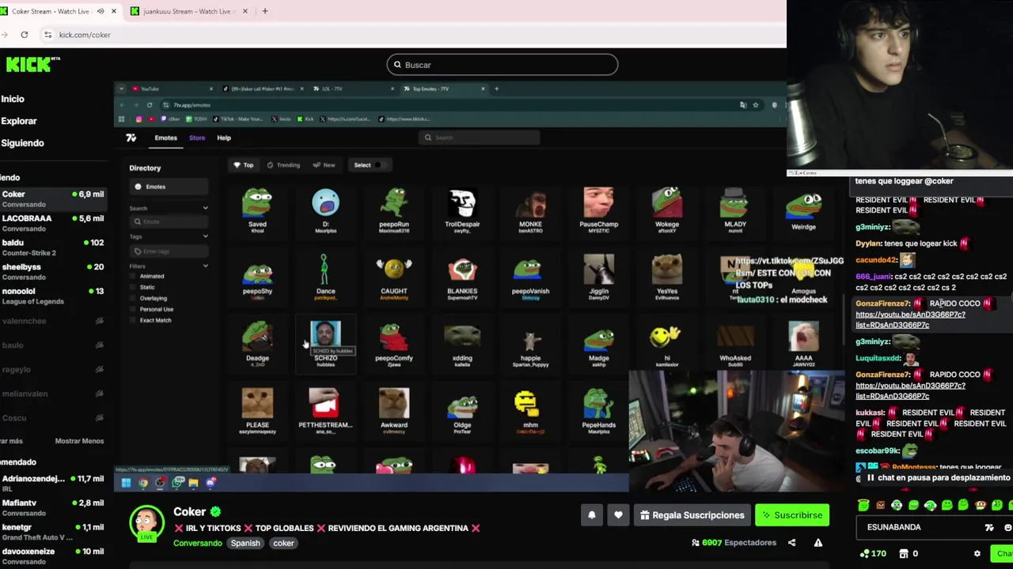Screen dimensions: 1013x569
Task: Click the Chrome icon in the streamed taskbar
Action: 143,483
